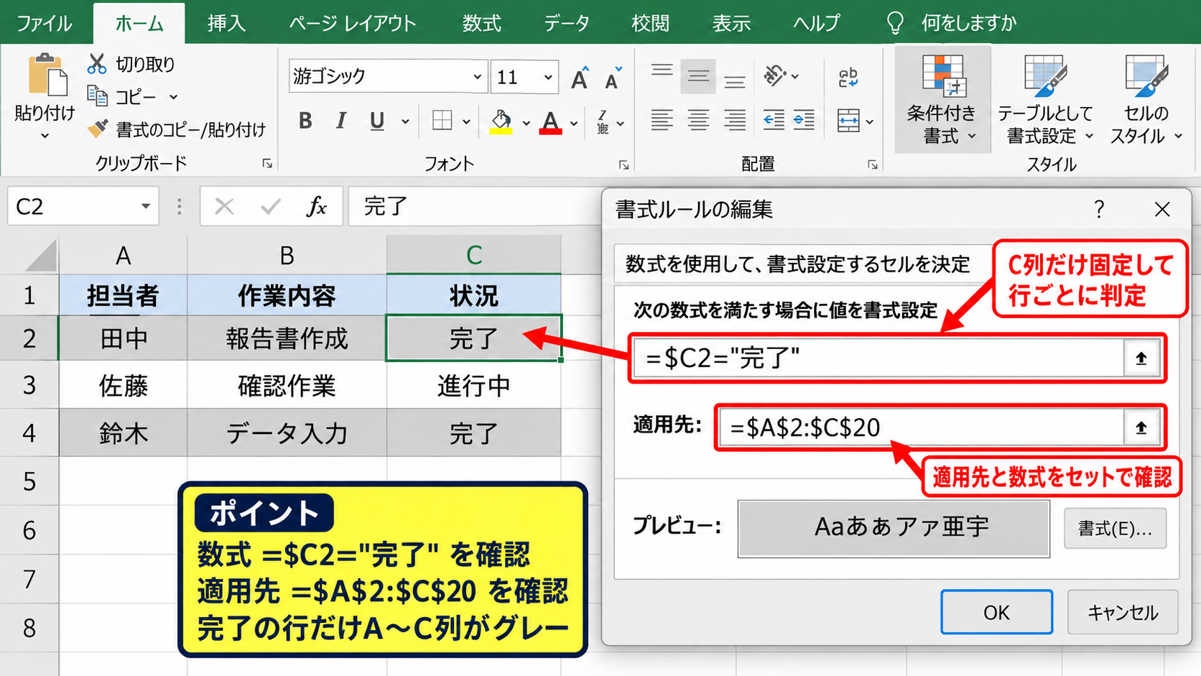Open the font size dropdown
1201x676 pixels.
tap(548, 77)
